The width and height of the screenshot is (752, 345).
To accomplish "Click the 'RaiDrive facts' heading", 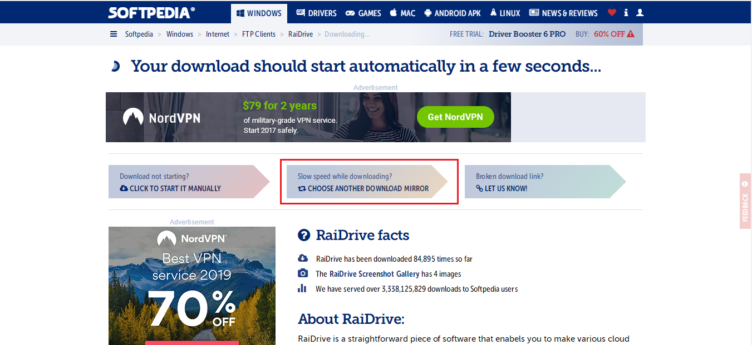I will [362, 235].
